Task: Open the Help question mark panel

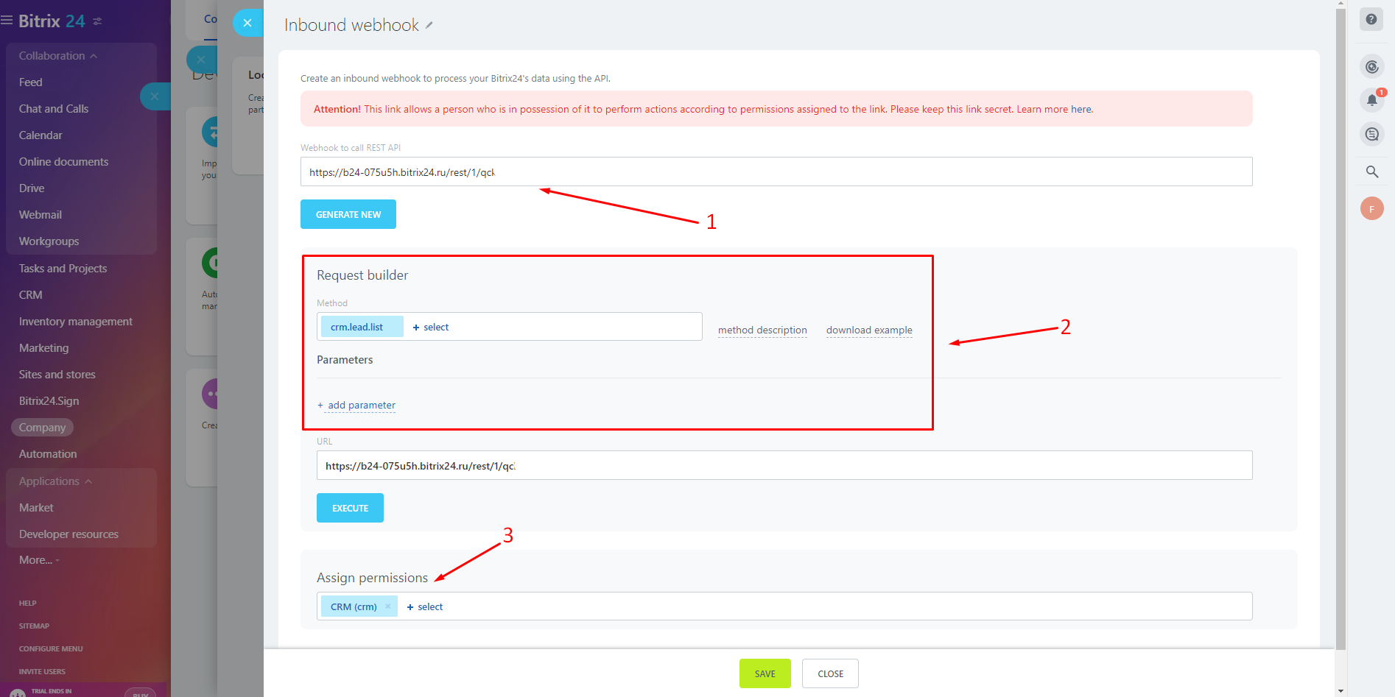Action: 1371,18
